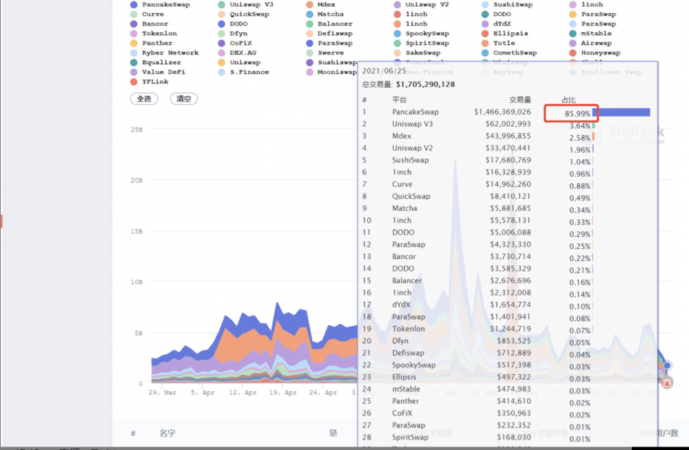The width and height of the screenshot is (689, 450).
Task: Toggle S.Finance in the legend
Action: pyautogui.click(x=244, y=72)
